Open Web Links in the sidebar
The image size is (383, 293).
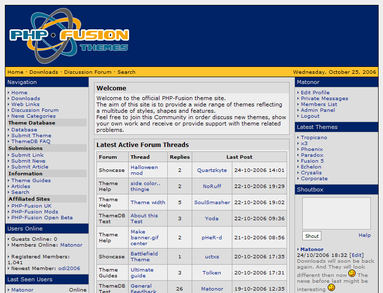(x=25, y=105)
